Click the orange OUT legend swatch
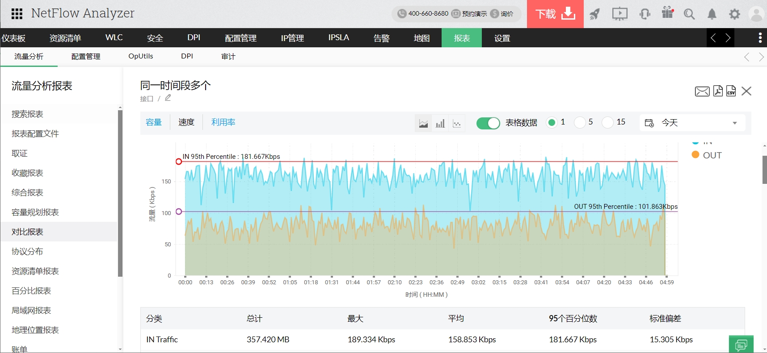This screenshot has height=353, width=767. coord(695,155)
